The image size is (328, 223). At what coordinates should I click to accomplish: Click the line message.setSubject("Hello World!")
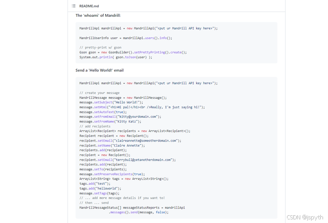(111, 102)
